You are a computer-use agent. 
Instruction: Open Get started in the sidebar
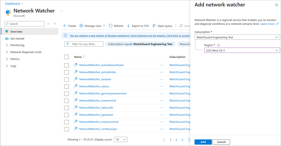point(17,38)
